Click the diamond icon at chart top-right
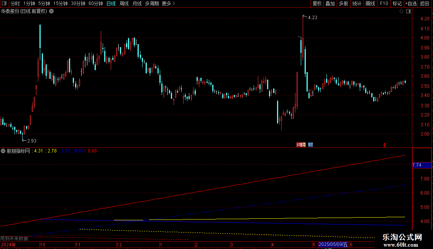The image size is (433, 249). pyautogui.click(x=402, y=11)
